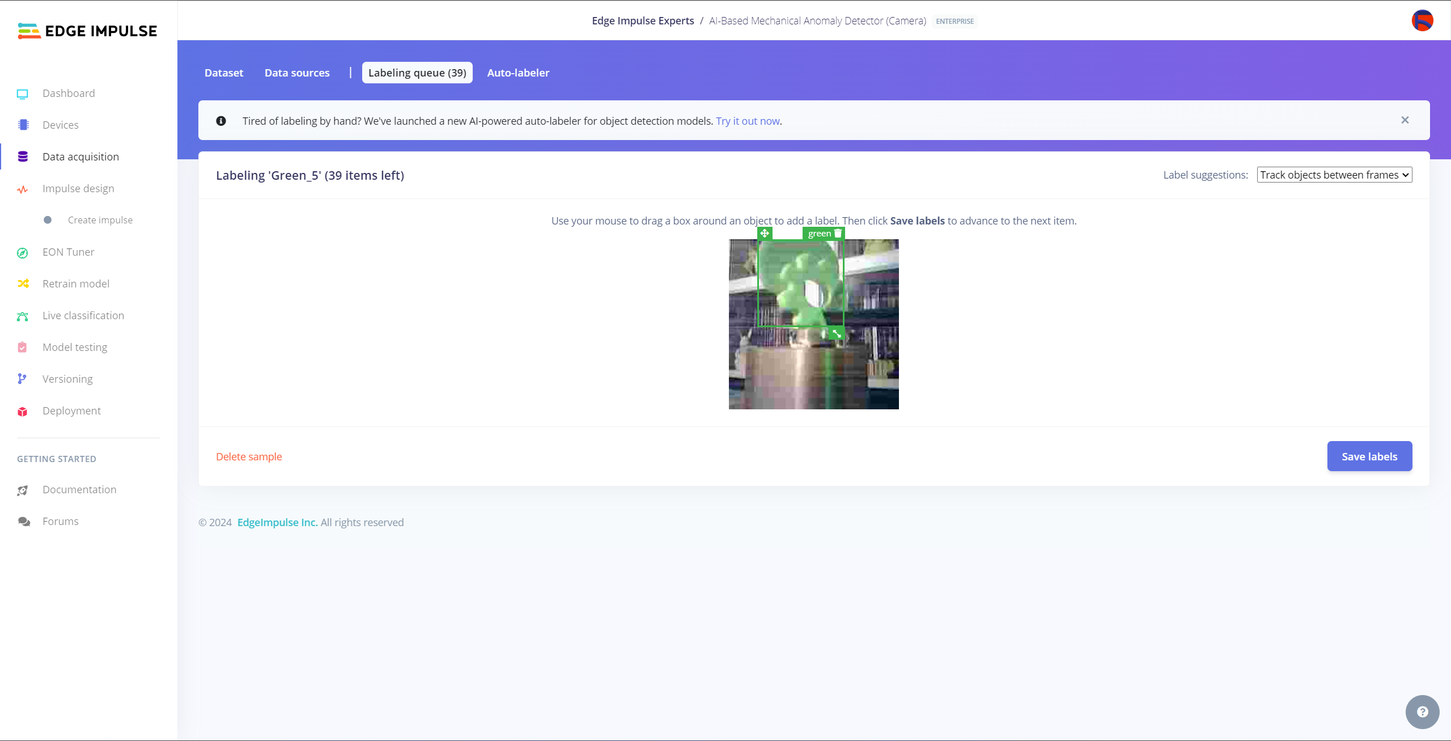The image size is (1451, 741).
Task: Navigate to the Deployment page
Action: pos(71,411)
